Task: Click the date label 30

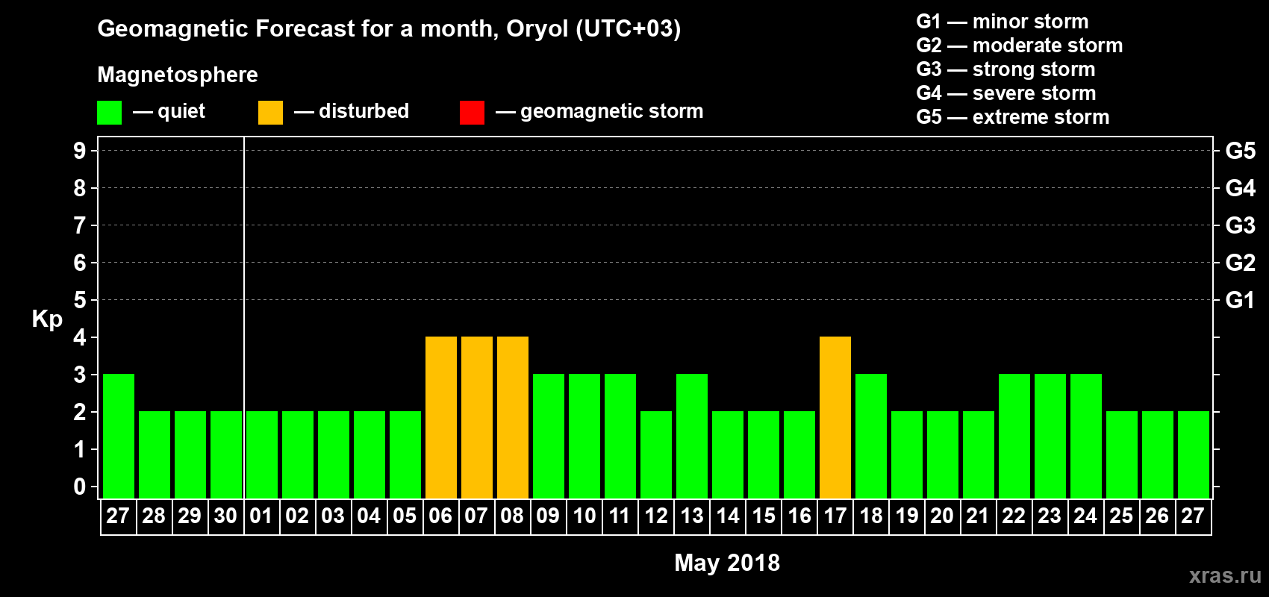Action: tap(225, 516)
